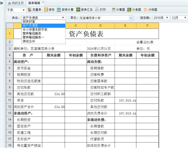This screenshot has width=188, height=148.
Task: Select row 13 header
Action: point(10,113)
